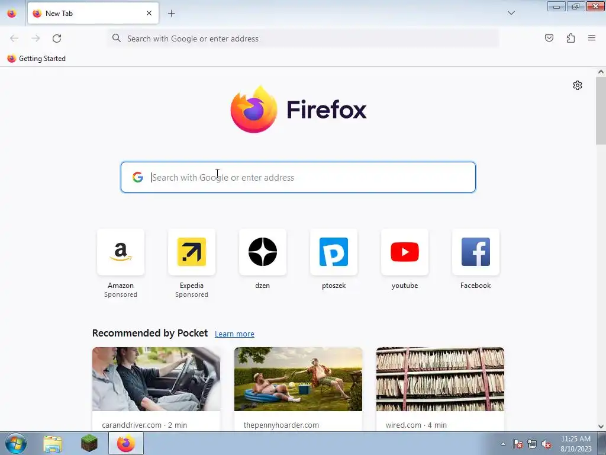The image size is (606, 455).
Task: Click the page scrollbar down arrow
Action: click(601, 427)
